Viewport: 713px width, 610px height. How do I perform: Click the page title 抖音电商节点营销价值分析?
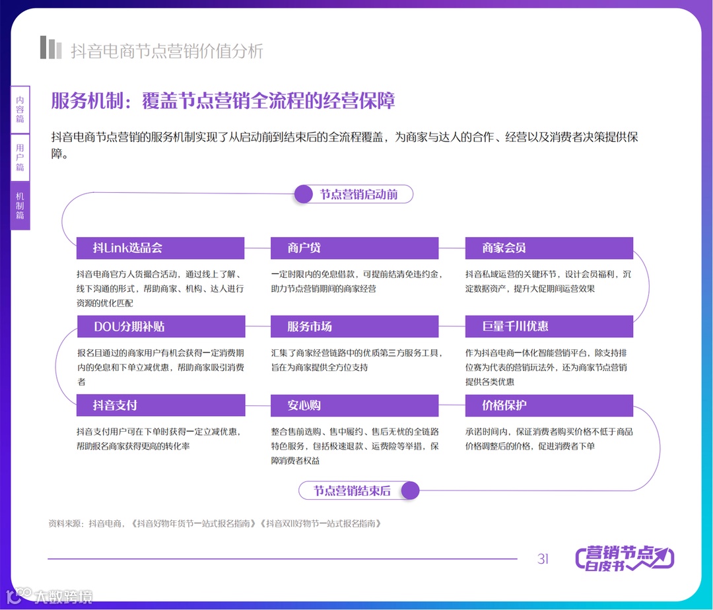click(x=167, y=51)
